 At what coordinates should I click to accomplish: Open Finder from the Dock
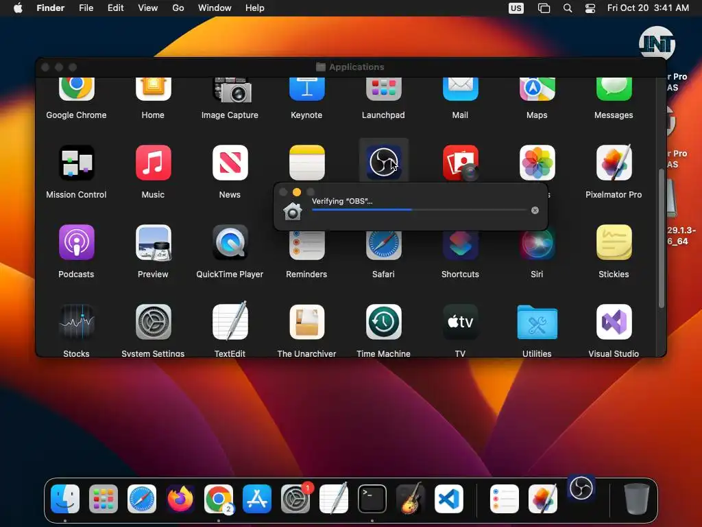65,499
